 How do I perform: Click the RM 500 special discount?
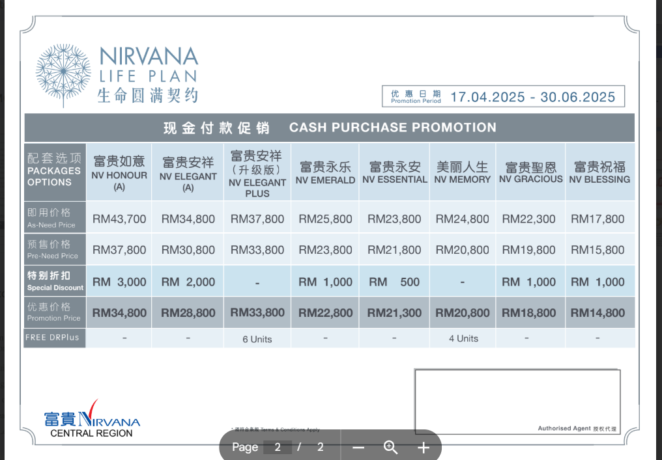point(394,282)
